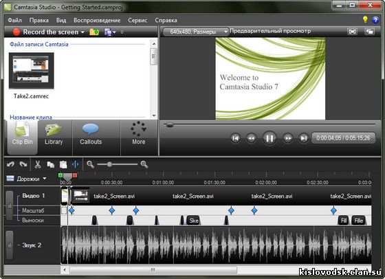This screenshot has height=279, width=385.
Task: Pause the preview playback
Action: (x=269, y=138)
